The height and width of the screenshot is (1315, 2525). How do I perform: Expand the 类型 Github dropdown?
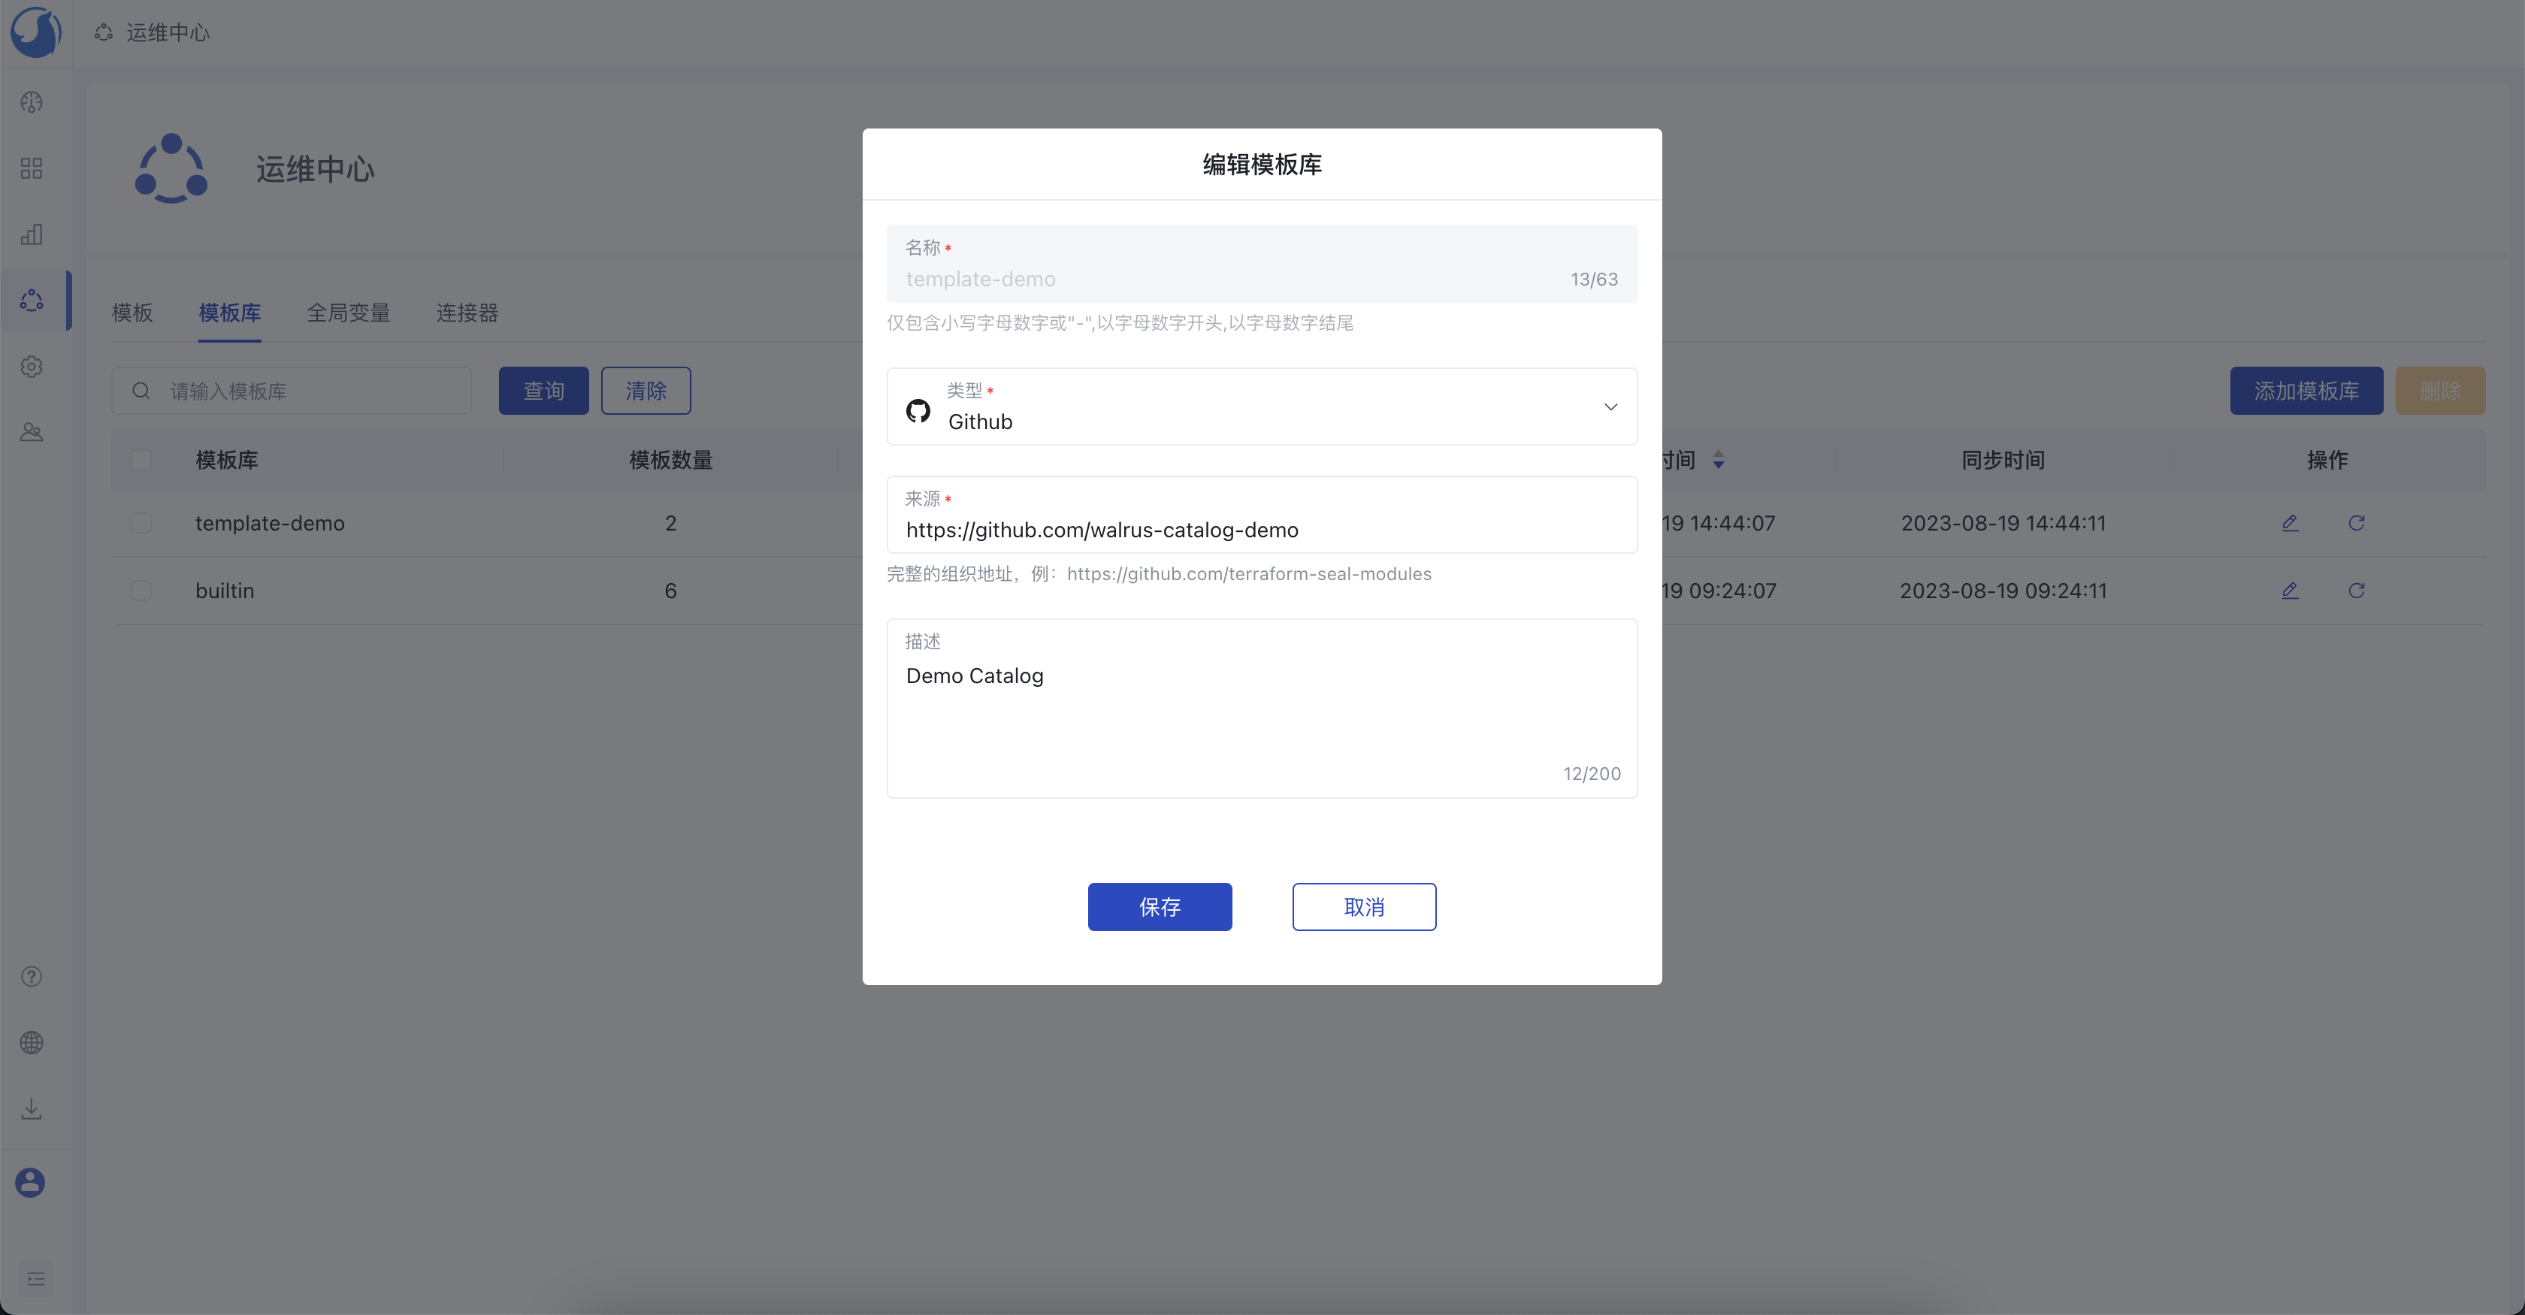click(x=1262, y=407)
